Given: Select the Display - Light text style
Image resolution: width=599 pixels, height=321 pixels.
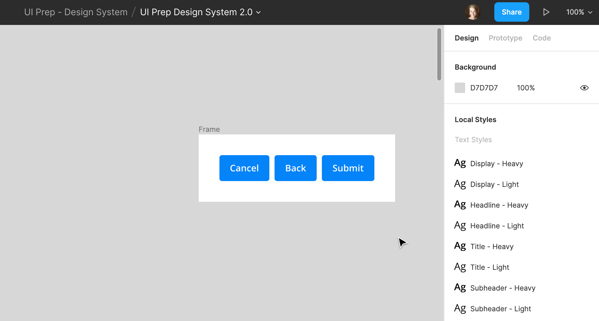Looking at the screenshot, I should [494, 184].
